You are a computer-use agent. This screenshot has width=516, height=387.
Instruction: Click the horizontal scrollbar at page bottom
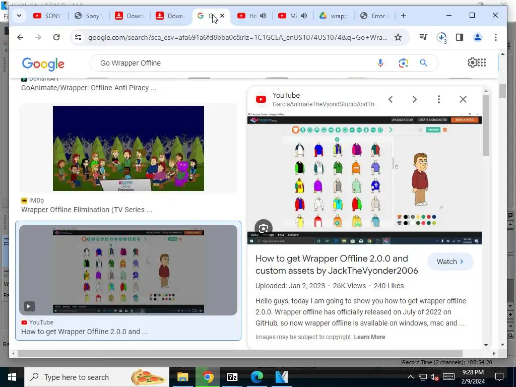coord(240,353)
